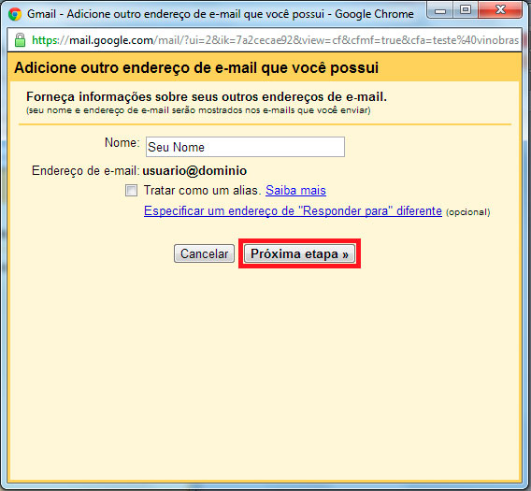Image resolution: width=531 pixels, height=491 pixels.
Task: Click the window title bar text
Action: click(x=221, y=14)
